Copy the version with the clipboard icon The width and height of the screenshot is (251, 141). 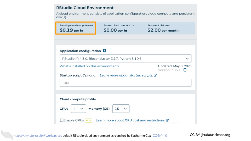point(185,70)
